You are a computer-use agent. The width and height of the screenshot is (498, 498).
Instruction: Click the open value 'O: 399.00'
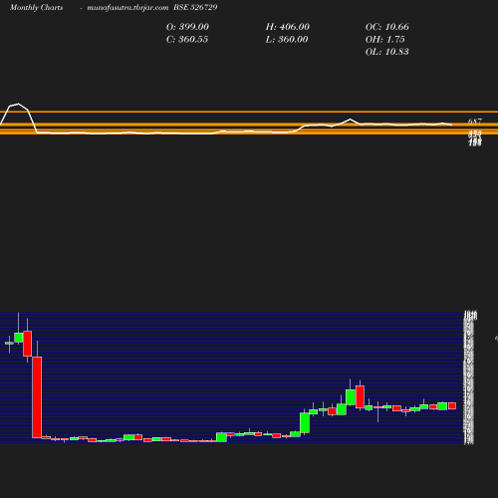click(187, 27)
